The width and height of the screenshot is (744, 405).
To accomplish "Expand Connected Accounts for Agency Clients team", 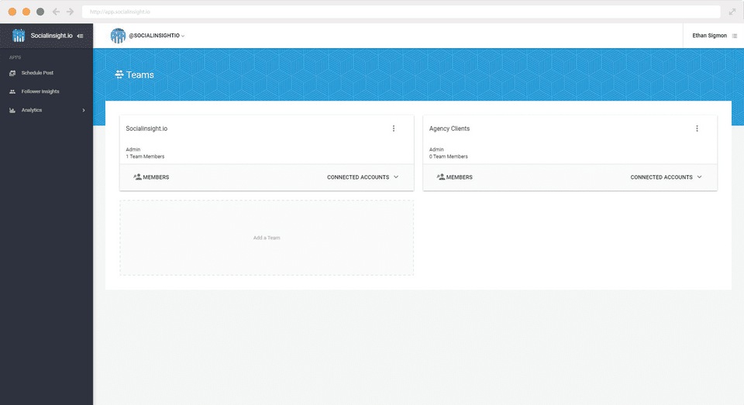I will (666, 177).
